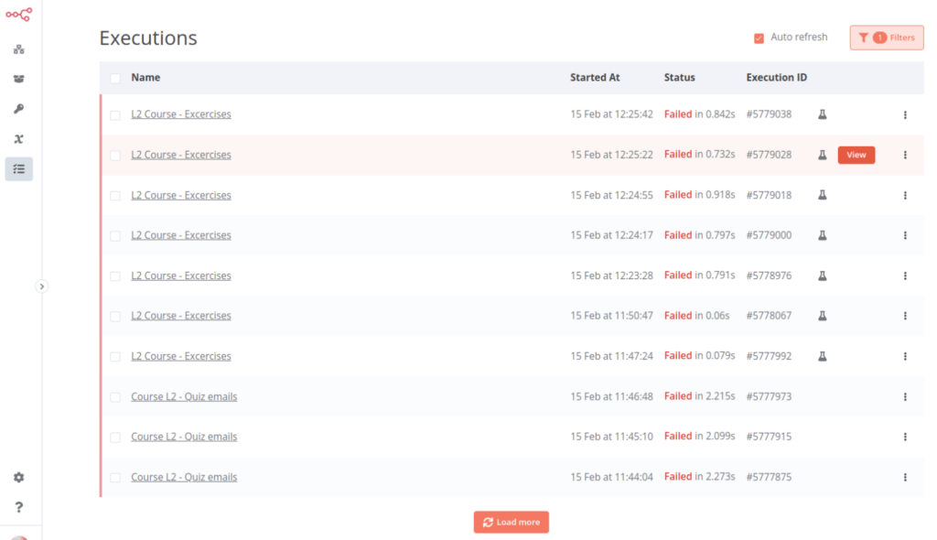Click the n8n logo in sidebar

tap(18, 15)
